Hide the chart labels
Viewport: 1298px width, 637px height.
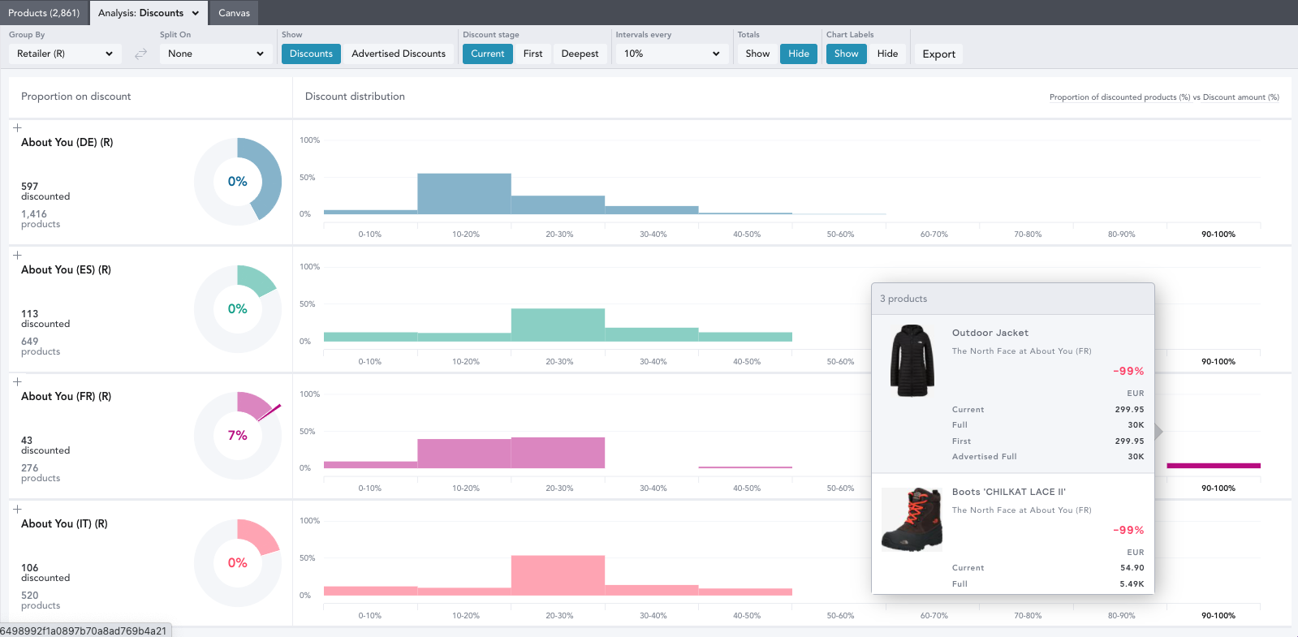[x=887, y=54]
